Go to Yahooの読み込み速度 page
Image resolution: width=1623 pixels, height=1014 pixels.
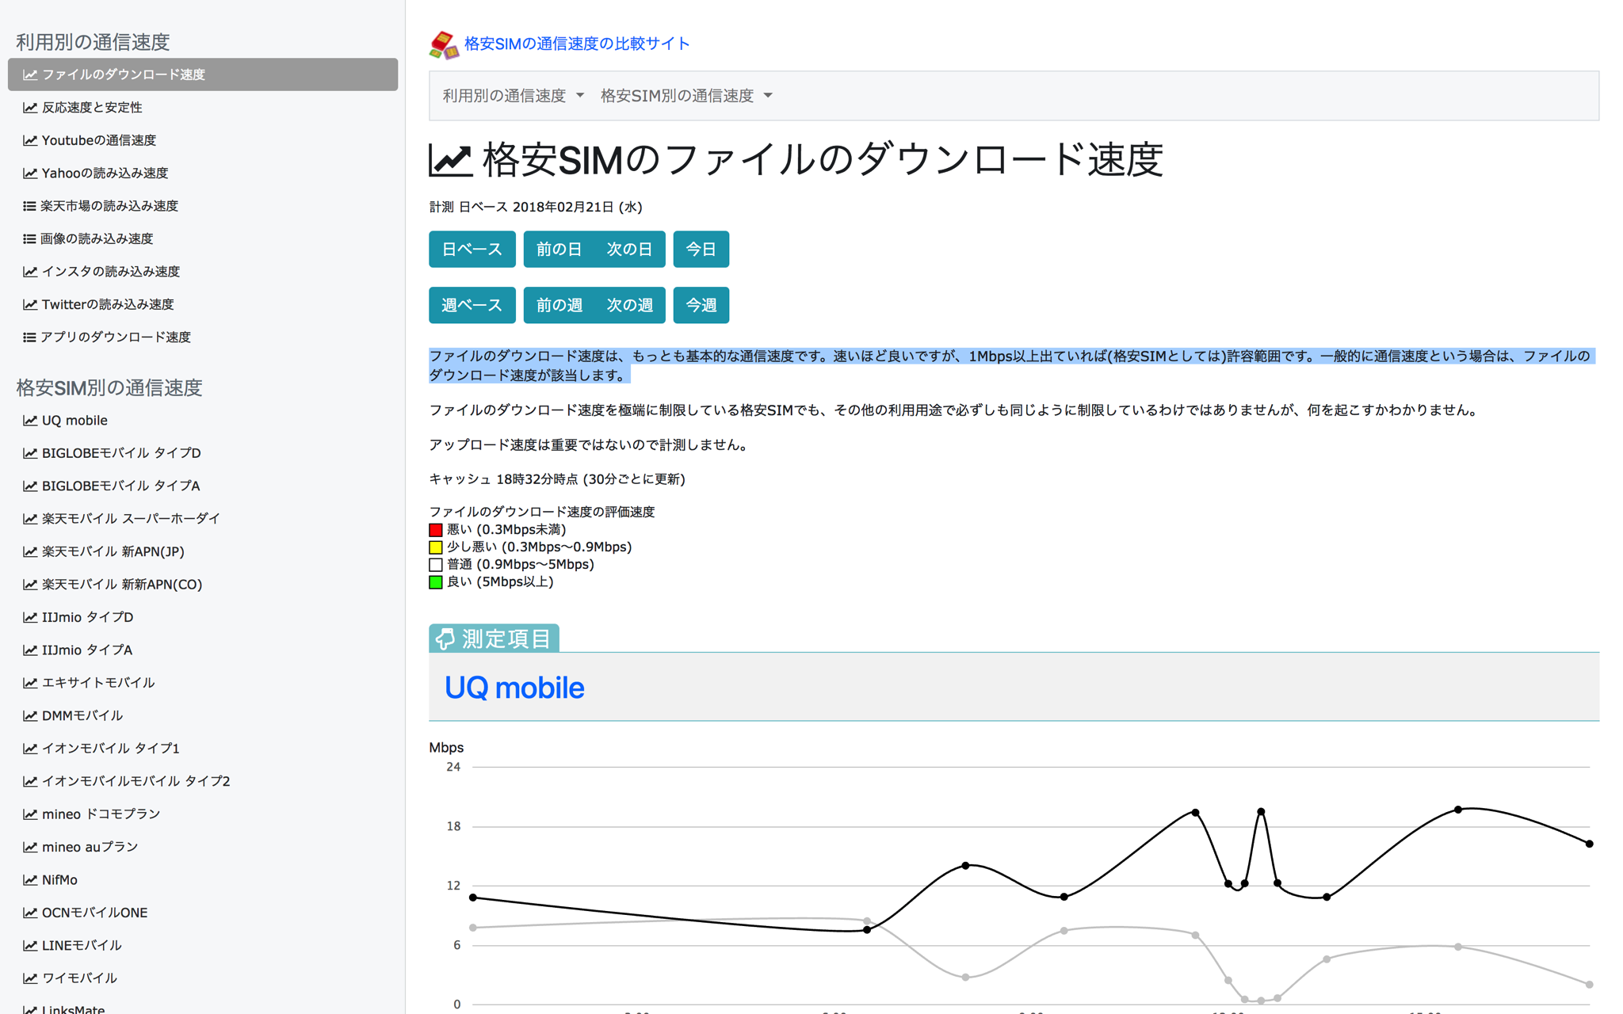105,173
